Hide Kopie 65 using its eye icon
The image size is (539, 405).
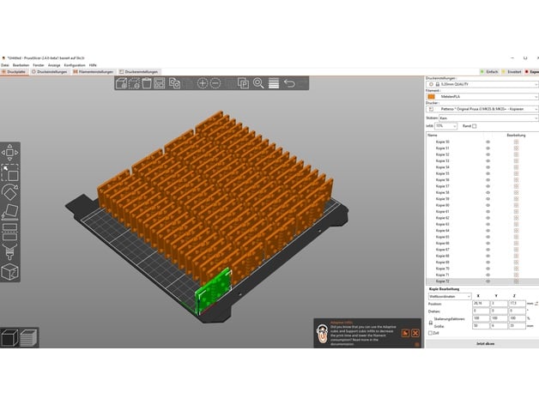(x=488, y=237)
